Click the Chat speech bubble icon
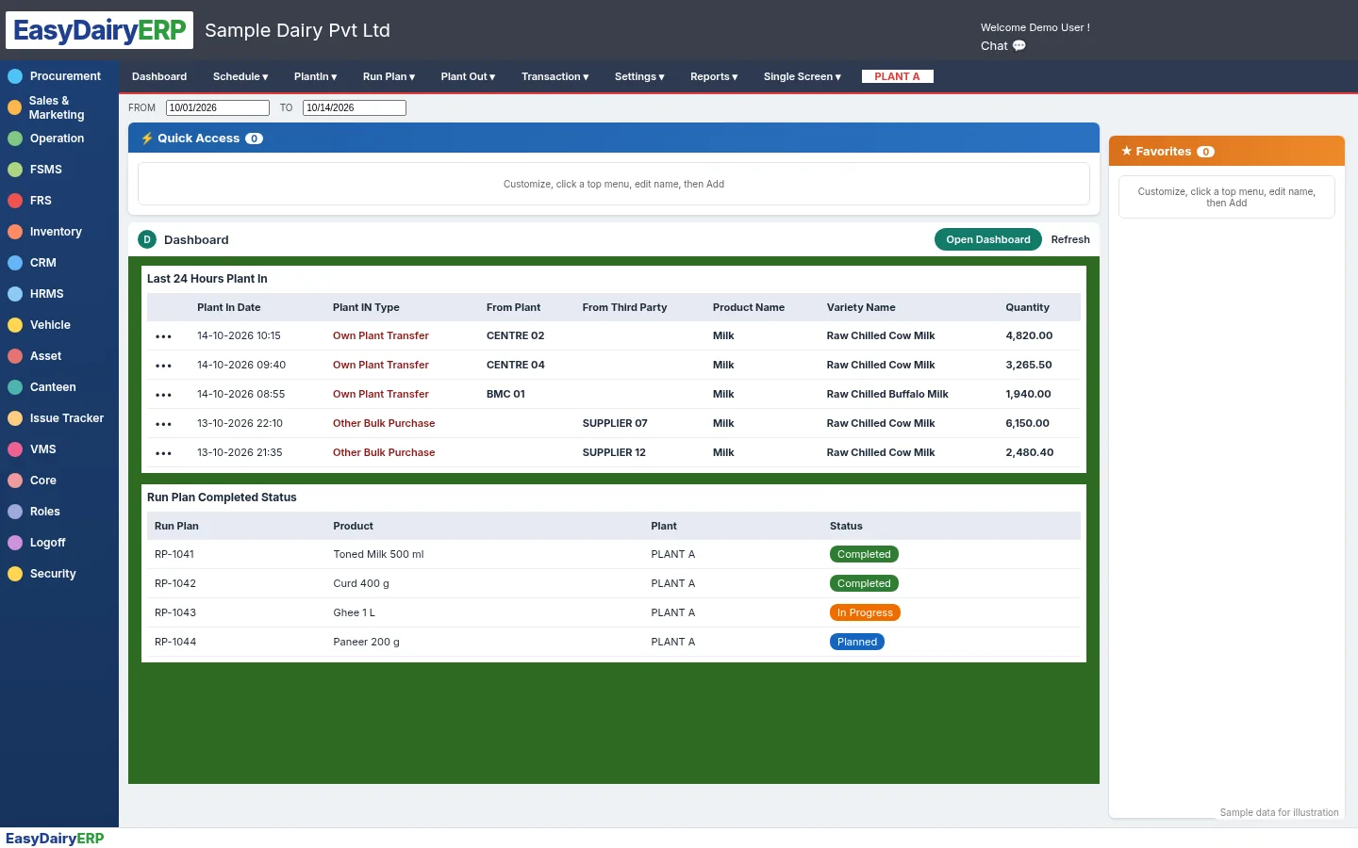The height and width of the screenshot is (848, 1358). [x=1019, y=45]
